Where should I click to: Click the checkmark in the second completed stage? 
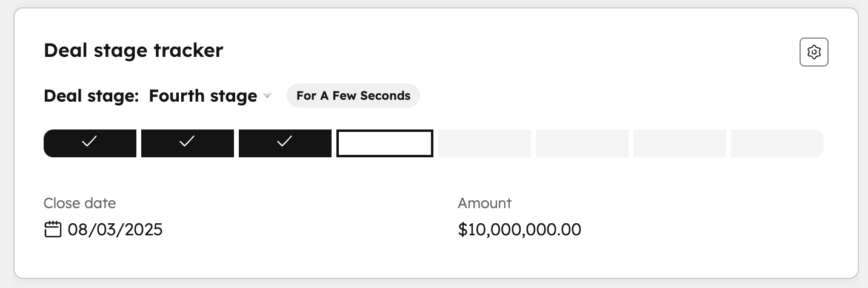[x=187, y=142]
